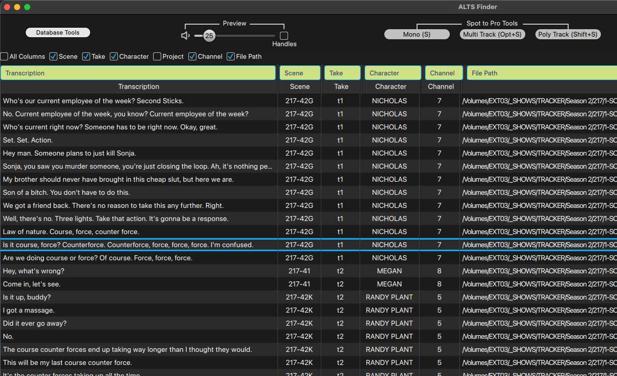Viewport: 617px width, 376px height.
Task: Click the File Path filter field
Action: pyautogui.click(x=542, y=73)
